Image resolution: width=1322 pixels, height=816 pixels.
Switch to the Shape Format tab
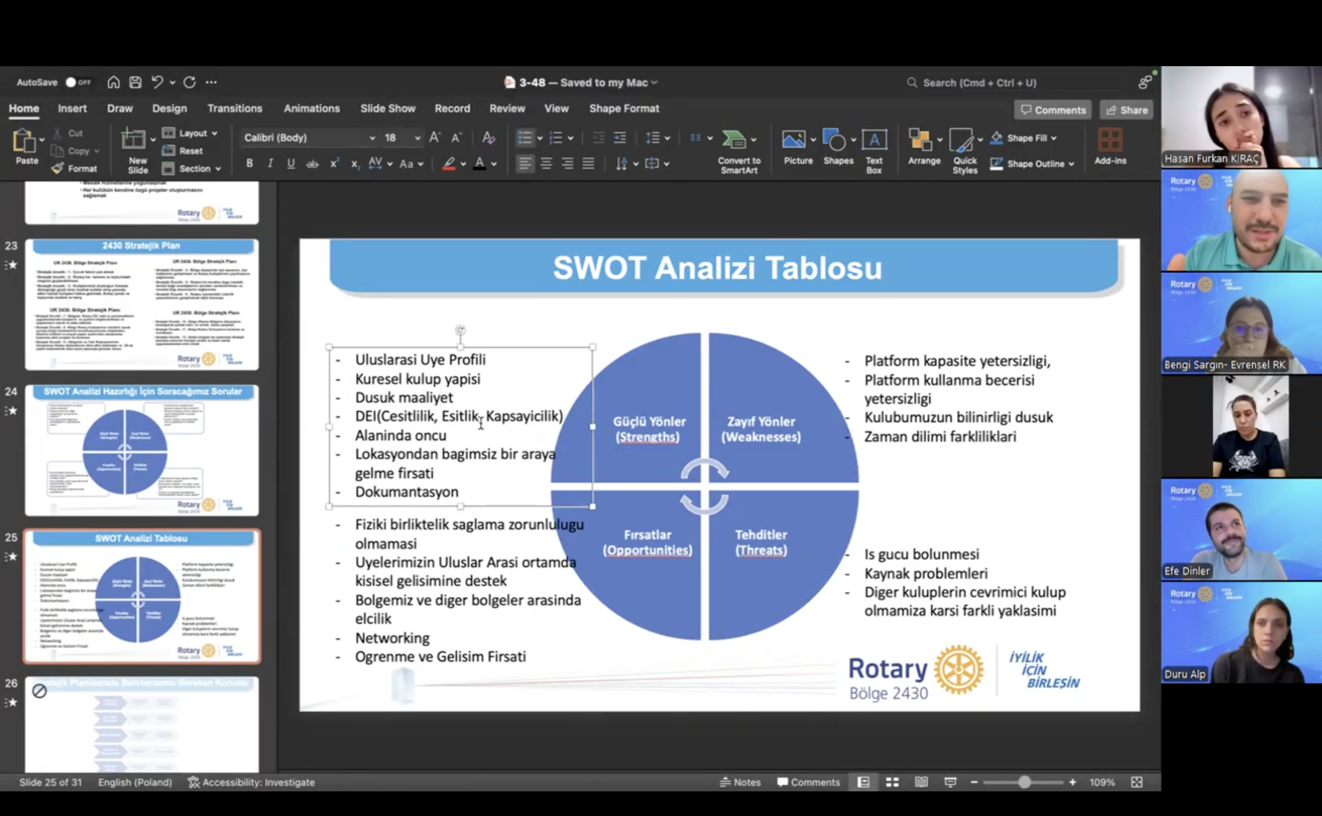(x=624, y=109)
